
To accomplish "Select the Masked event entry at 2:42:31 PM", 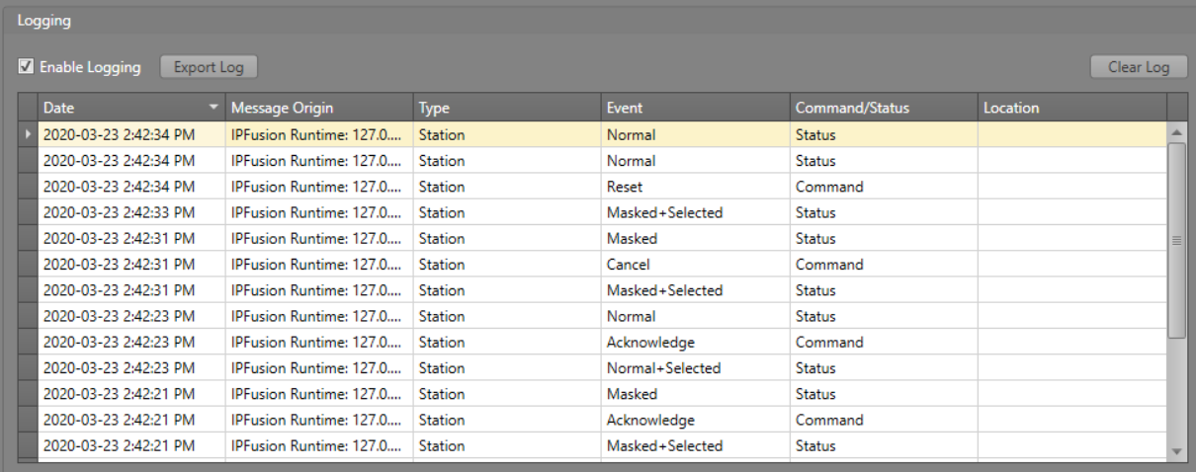I will pos(632,239).
